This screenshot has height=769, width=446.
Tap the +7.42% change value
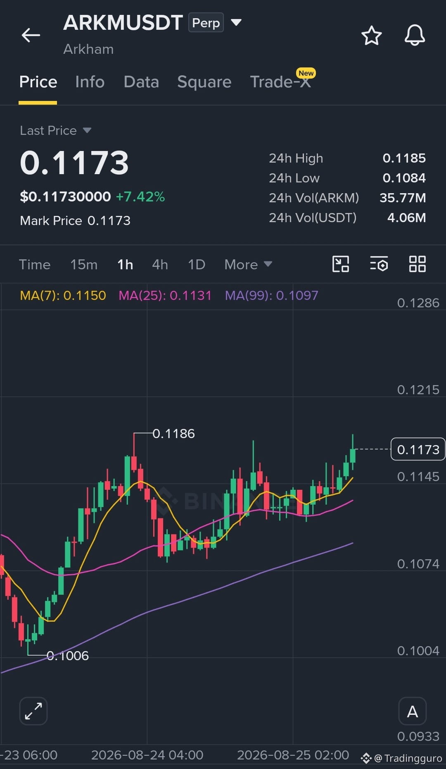(x=140, y=196)
